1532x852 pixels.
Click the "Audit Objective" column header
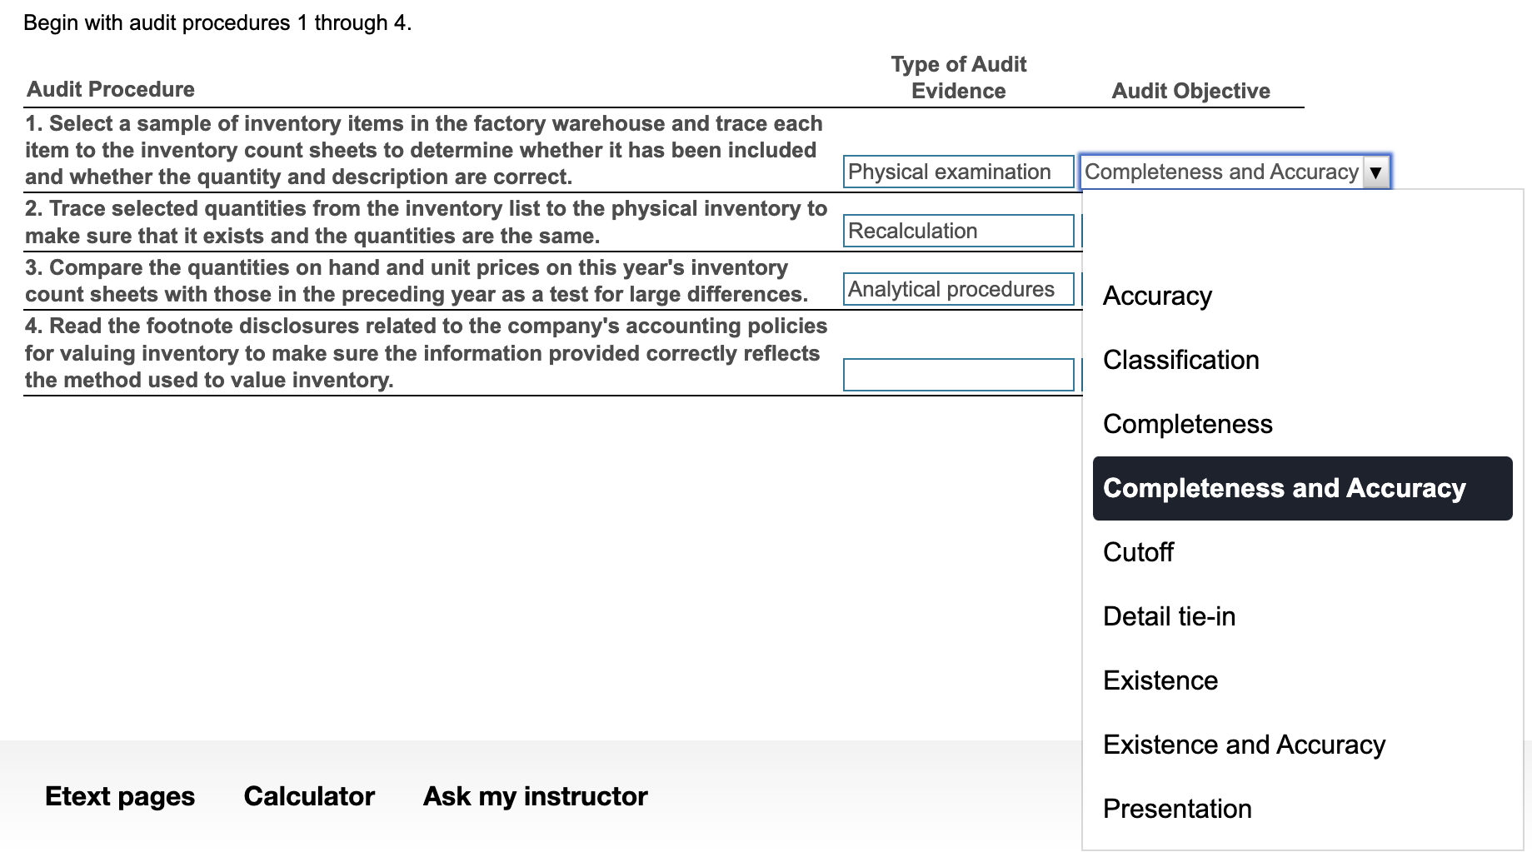pos(1191,91)
